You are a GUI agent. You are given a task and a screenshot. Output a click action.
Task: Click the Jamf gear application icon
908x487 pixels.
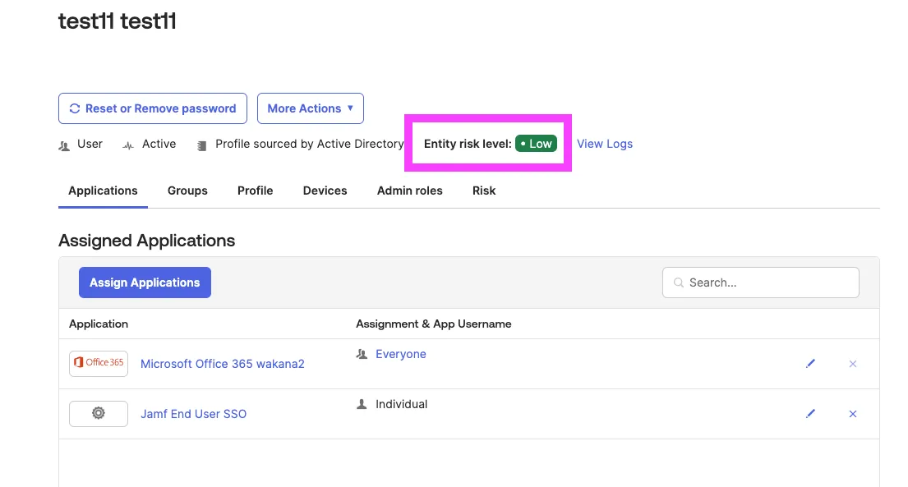99,414
